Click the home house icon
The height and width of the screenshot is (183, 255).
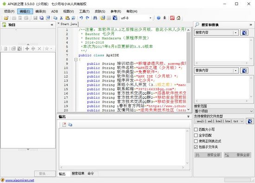[178, 18]
